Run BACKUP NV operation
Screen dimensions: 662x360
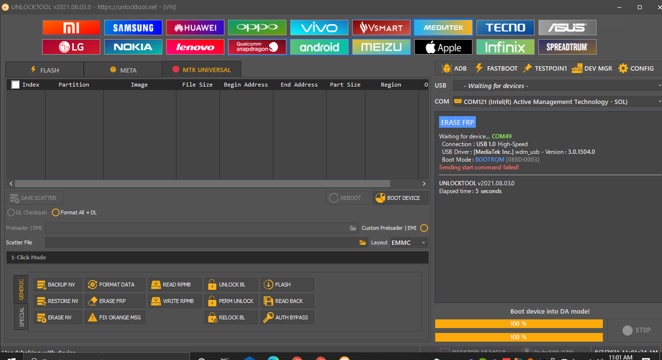coord(57,285)
